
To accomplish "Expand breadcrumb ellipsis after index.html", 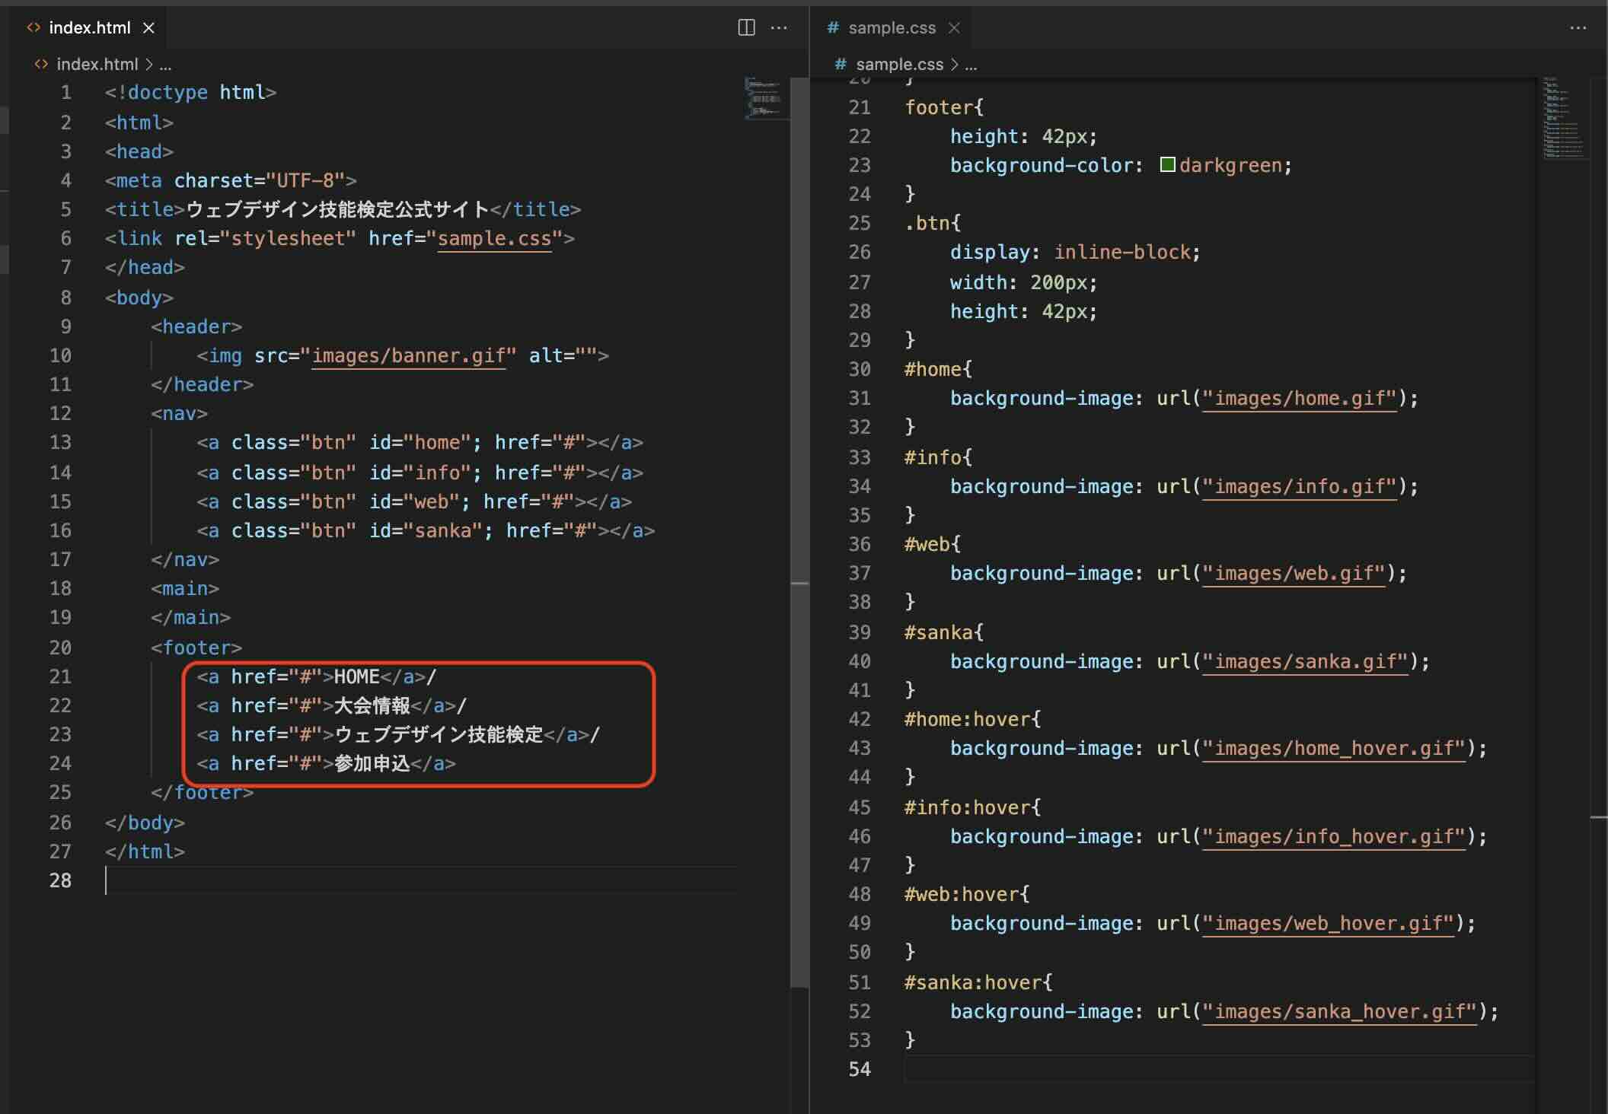I will coord(165,65).
